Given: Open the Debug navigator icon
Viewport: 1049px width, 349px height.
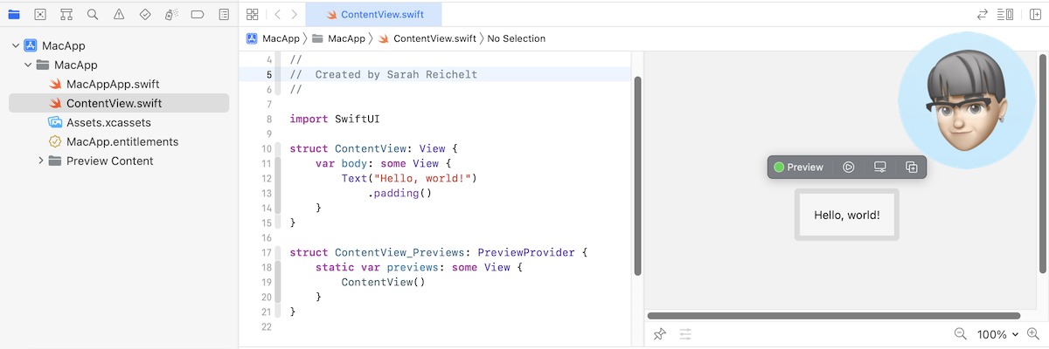Looking at the screenshot, I should [171, 15].
